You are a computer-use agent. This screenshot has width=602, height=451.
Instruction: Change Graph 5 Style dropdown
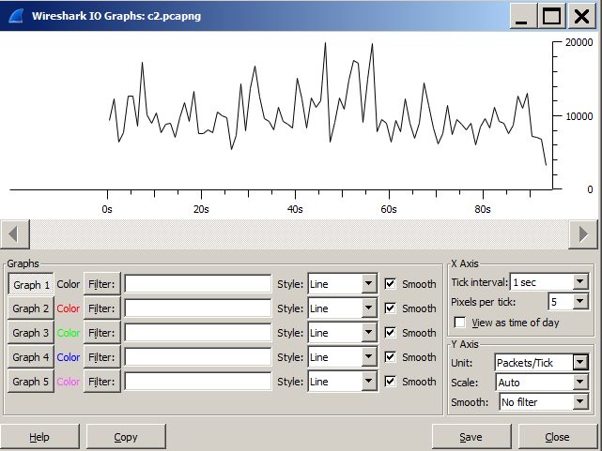point(342,382)
